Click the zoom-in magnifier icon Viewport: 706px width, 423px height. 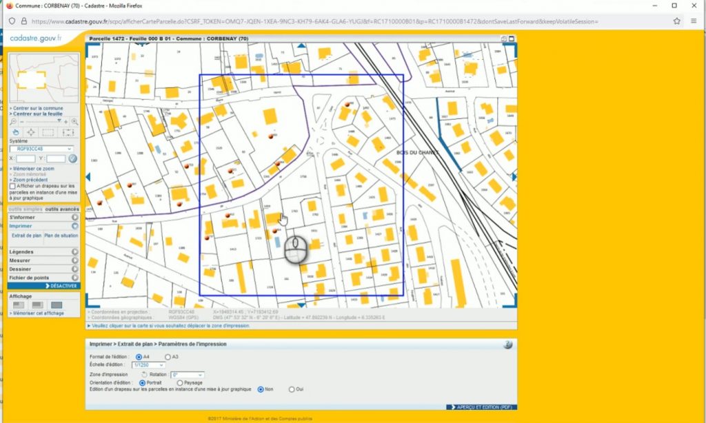[74, 121]
